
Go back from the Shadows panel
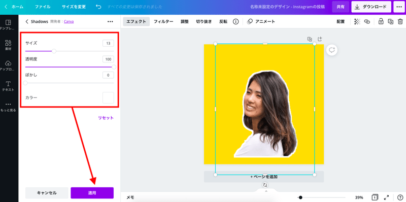click(x=27, y=22)
